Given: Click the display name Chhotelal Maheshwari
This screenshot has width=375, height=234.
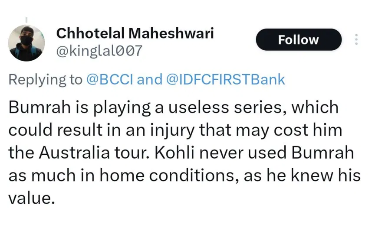Looking at the screenshot, I should (x=135, y=33).
